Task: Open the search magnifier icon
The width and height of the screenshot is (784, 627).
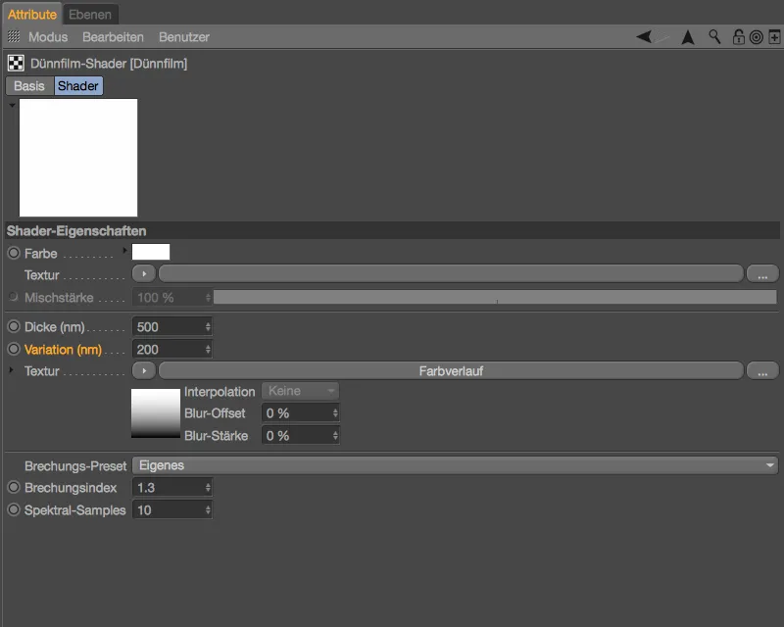Action: [x=714, y=36]
